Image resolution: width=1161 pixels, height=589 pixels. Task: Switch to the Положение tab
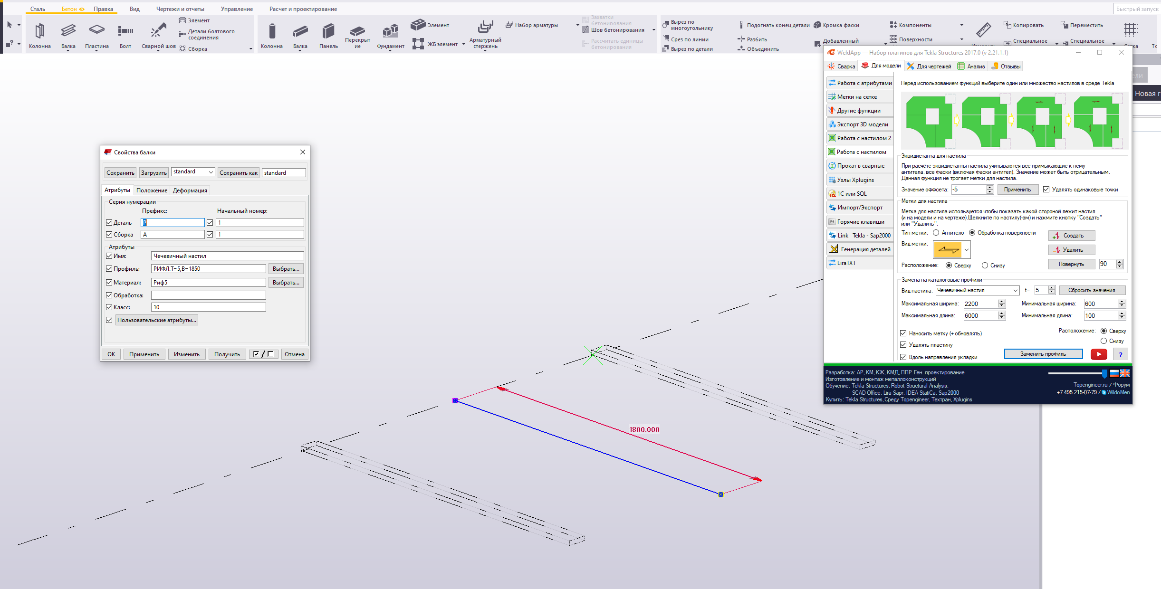[x=152, y=190]
